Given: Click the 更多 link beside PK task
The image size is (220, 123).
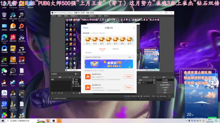Looking at the screenshot, I should (x=130, y=57).
